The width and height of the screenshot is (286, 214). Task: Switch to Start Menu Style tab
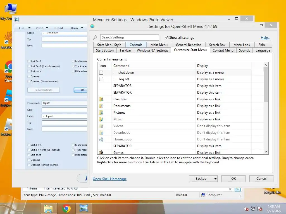pos(109,45)
